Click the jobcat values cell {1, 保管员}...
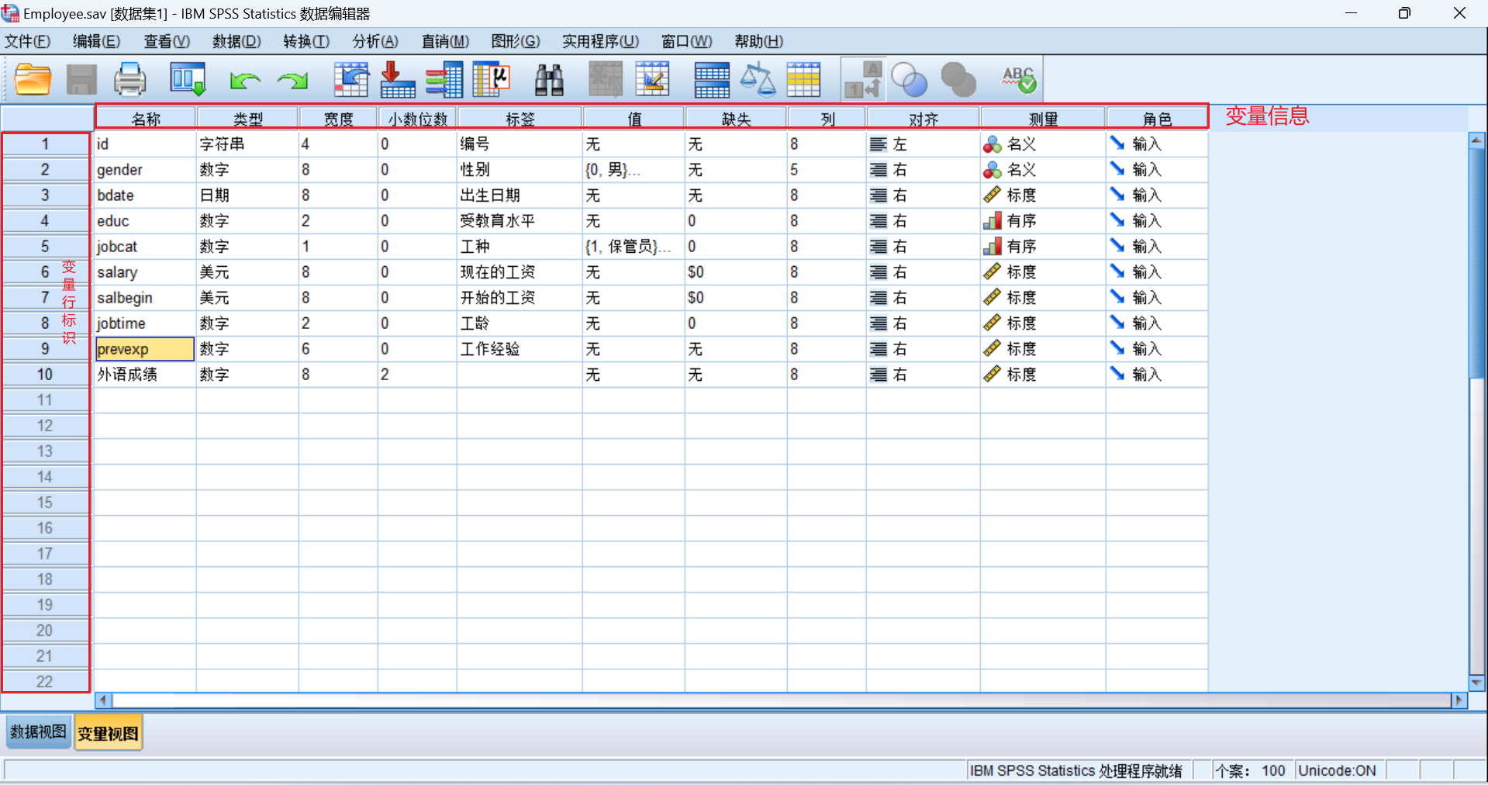 click(x=634, y=247)
